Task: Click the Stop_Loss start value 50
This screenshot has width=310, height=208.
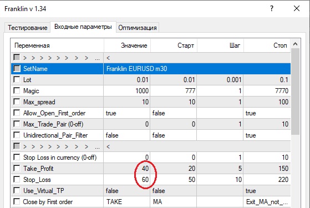Action: point(174,180)
